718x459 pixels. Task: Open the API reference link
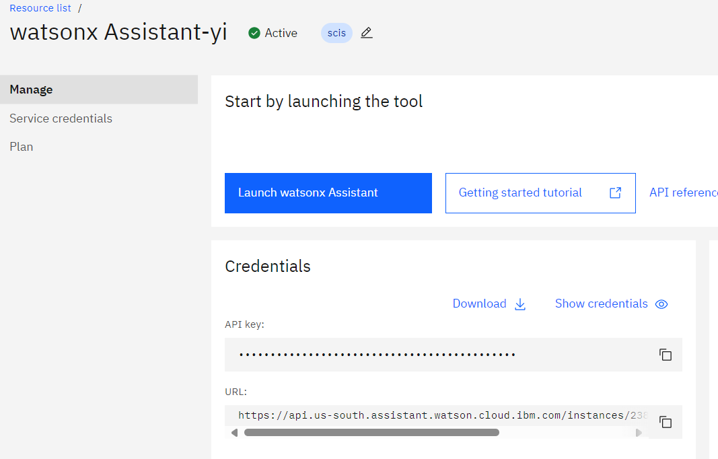[683, 192]
